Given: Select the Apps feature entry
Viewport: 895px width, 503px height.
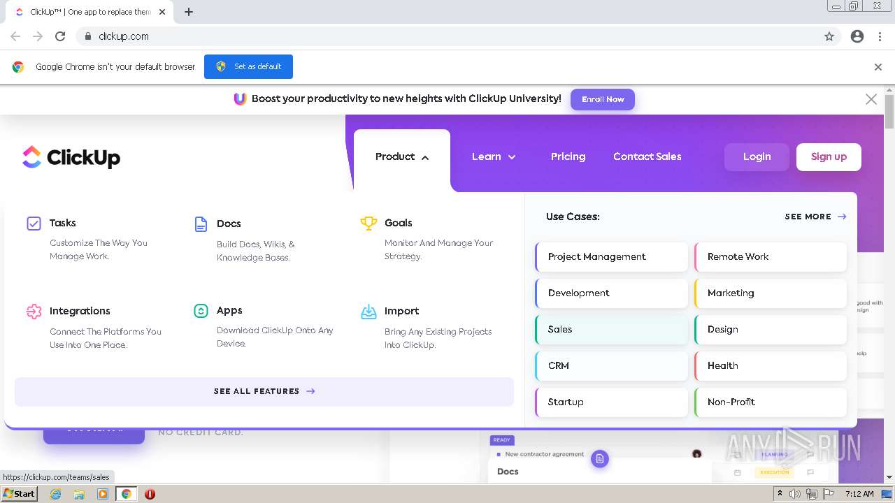Looking at the screenshot, I should [x=266, y=326].
